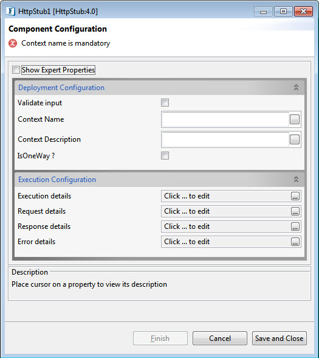
Task: Toggle the IsOneWay checkbox
Action: pos(165,156)
